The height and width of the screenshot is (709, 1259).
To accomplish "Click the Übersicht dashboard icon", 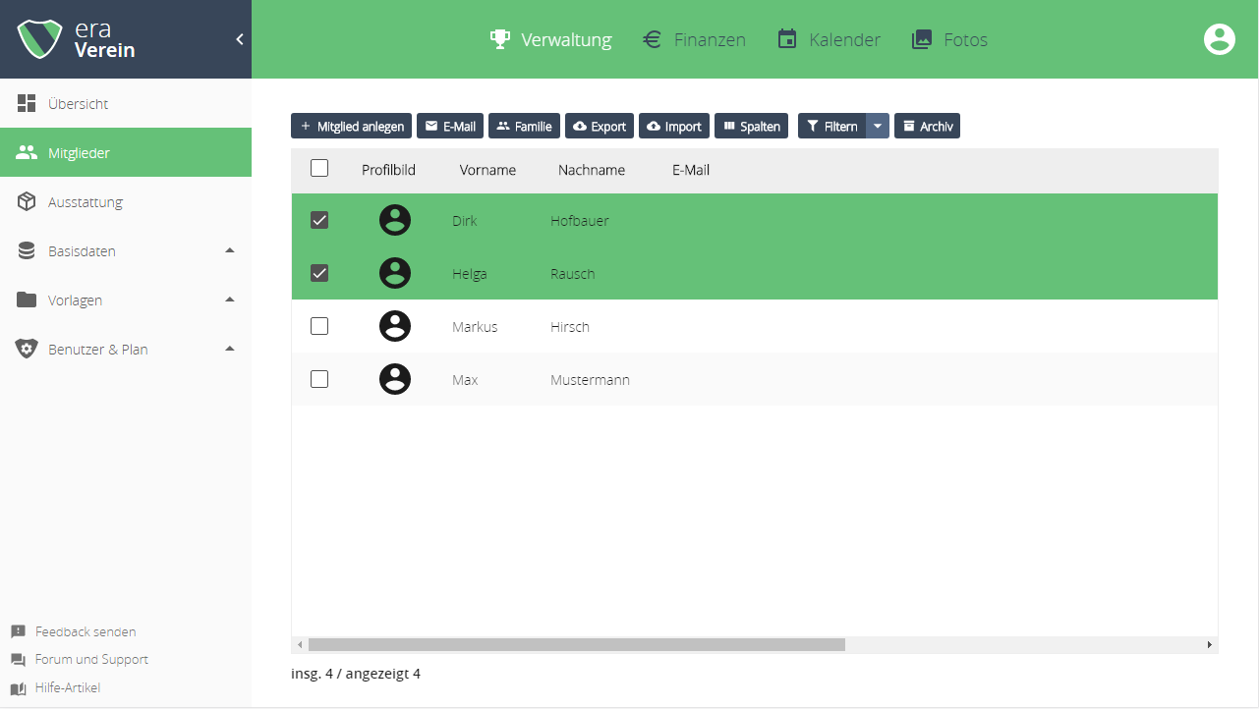I will pos(27,103).
